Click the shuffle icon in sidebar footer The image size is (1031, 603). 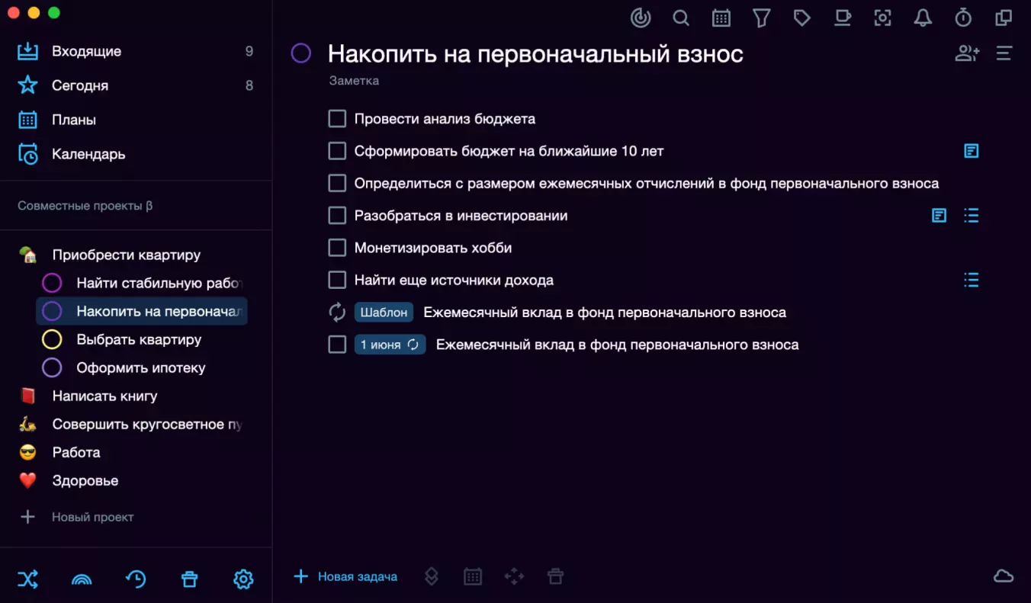pyautogui.click(x=27, y=579)
